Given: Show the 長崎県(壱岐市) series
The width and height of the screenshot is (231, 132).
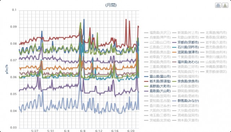Looking at the screenshot, I should click(x=186, y=96).
